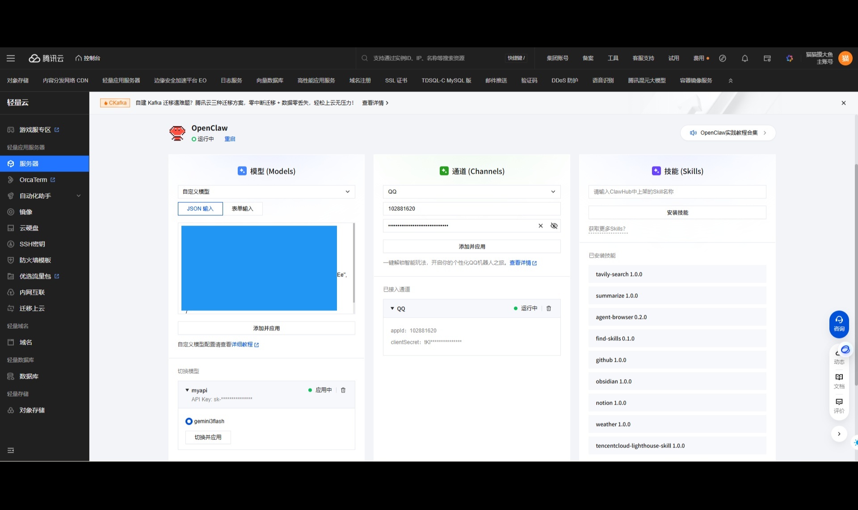Select the gemini3flash radio button

pyautogui.click(x=189, y=421)
